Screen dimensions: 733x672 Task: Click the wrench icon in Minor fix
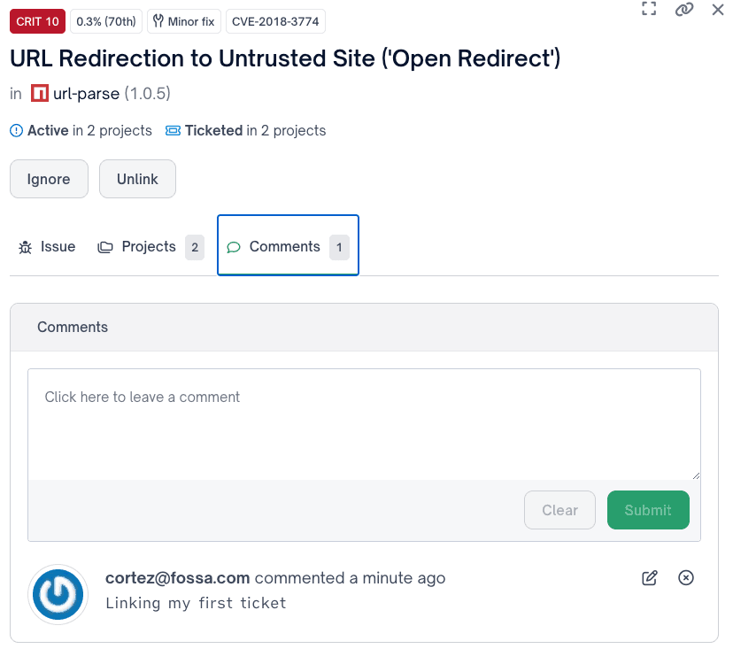pyautogui.click(x=158, y=21)
